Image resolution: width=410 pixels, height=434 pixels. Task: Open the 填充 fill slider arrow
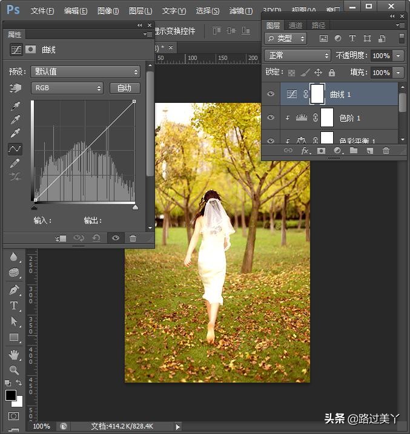click(398, 73)
